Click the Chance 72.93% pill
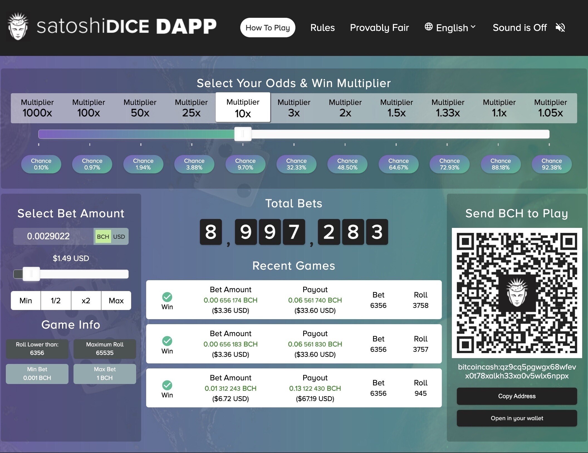This screenshot has height=453, width=588. [x=450, y=164]
